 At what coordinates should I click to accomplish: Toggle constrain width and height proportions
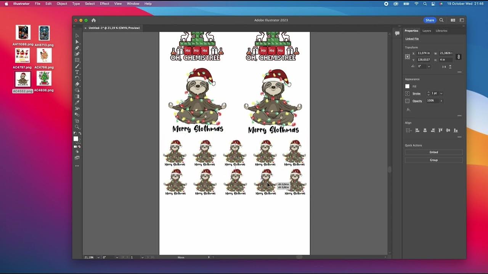pyautogui.click(x=458, y=57)
